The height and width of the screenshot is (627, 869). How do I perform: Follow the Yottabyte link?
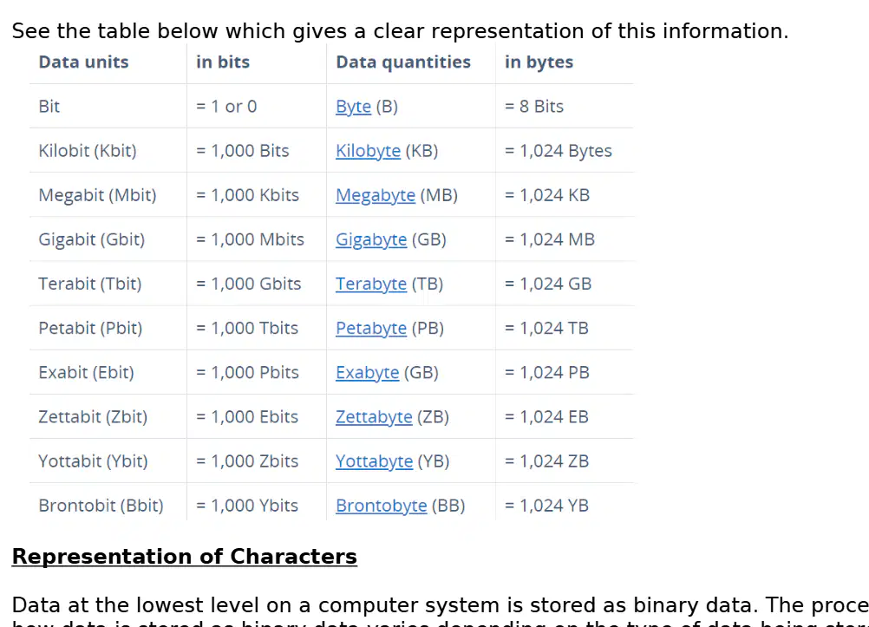coord(374,461)
